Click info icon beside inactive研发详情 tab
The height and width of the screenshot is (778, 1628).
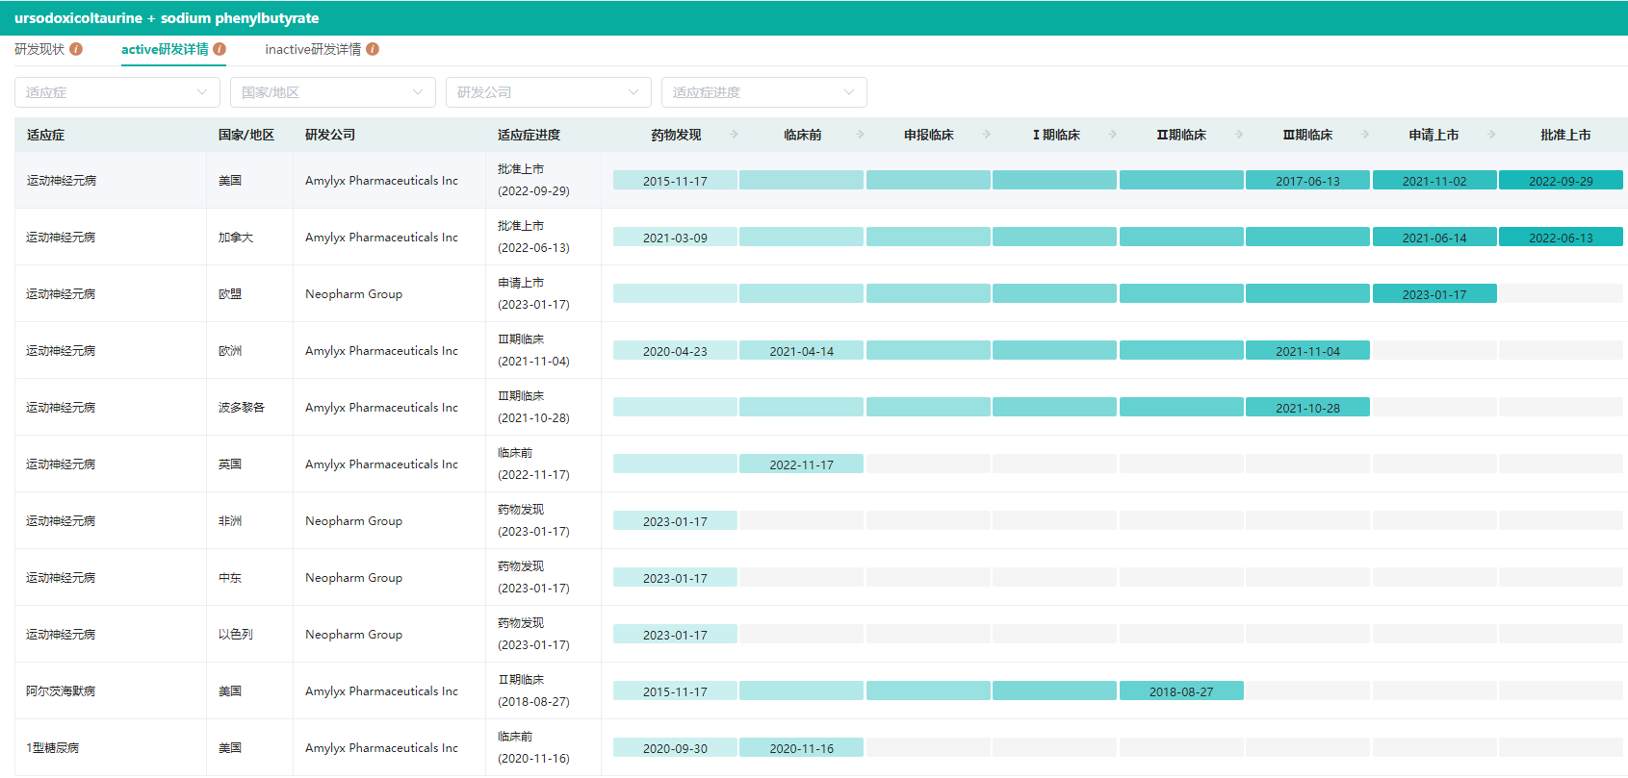point(373,49)
